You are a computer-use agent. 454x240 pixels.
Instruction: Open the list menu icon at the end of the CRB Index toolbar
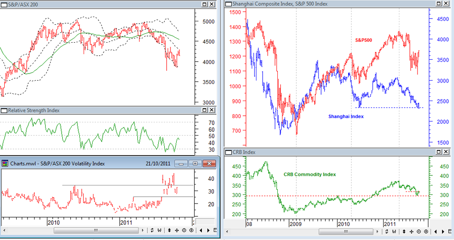point(450,231)
